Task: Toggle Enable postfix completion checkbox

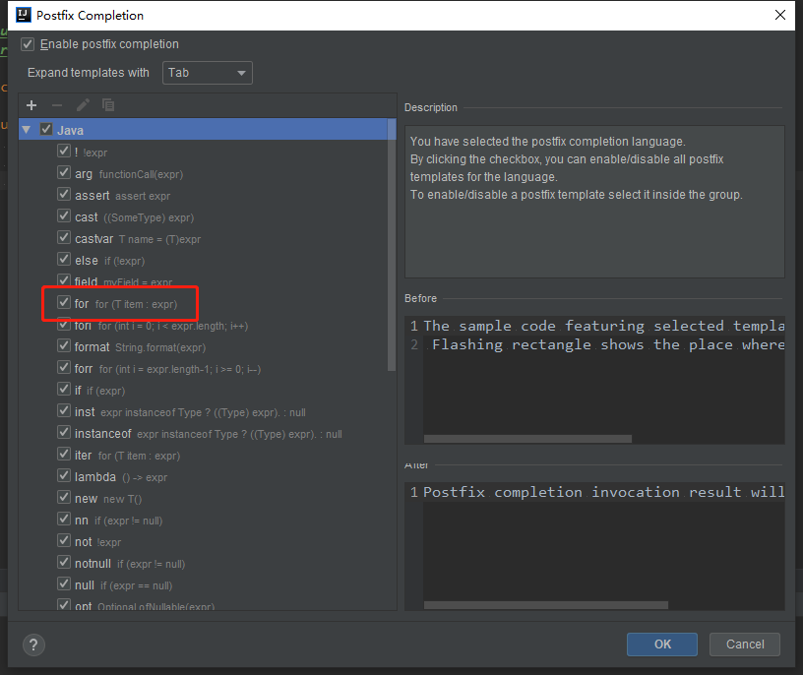Action: (x=28, y=44)
